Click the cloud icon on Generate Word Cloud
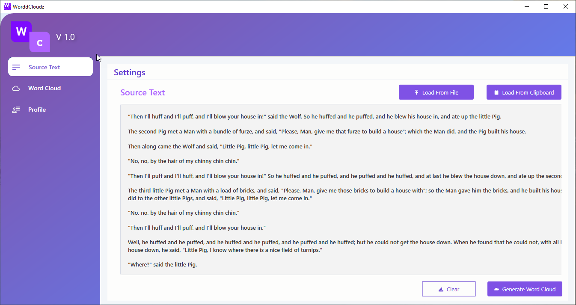 coord(496,290)
